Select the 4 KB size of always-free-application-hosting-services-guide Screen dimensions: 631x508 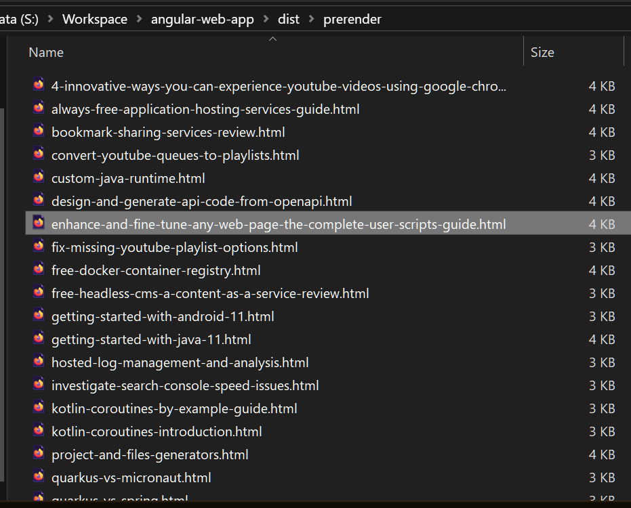(x=601, y=108)
